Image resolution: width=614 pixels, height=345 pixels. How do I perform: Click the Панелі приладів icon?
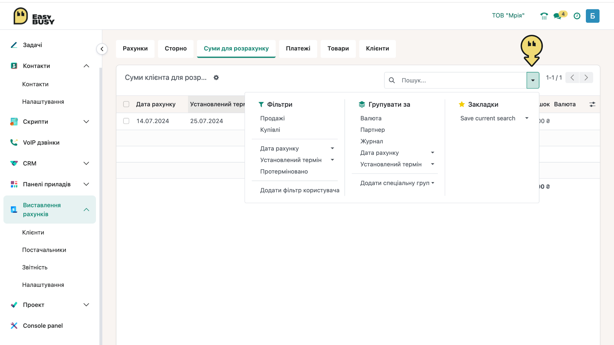(x=14, y=184)
